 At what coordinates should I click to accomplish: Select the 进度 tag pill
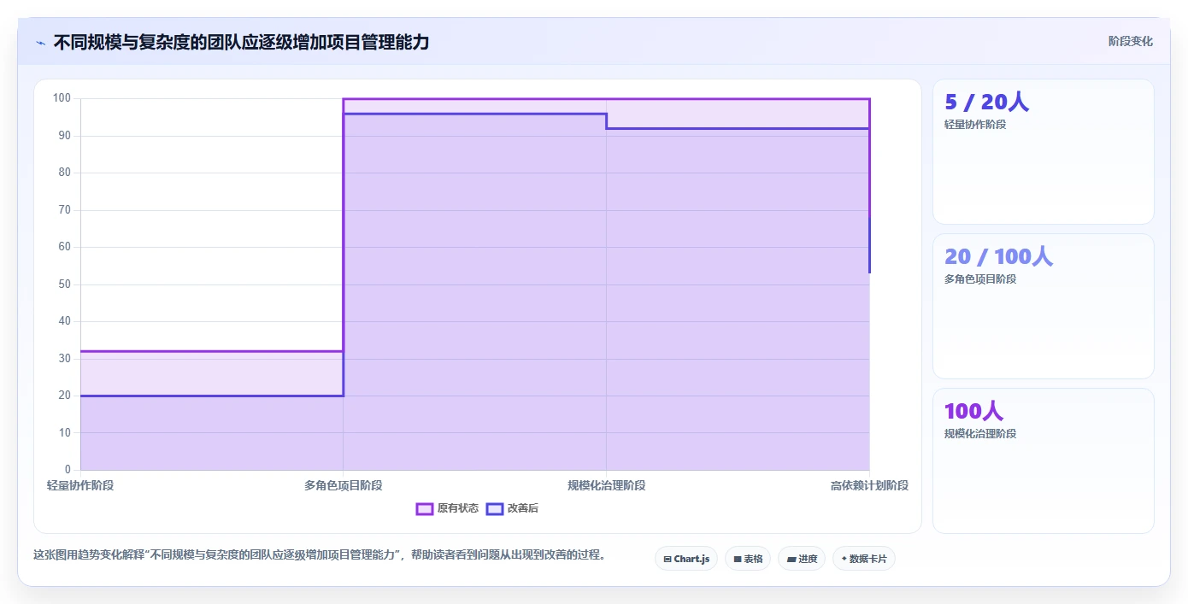click(x=802, y=559)
